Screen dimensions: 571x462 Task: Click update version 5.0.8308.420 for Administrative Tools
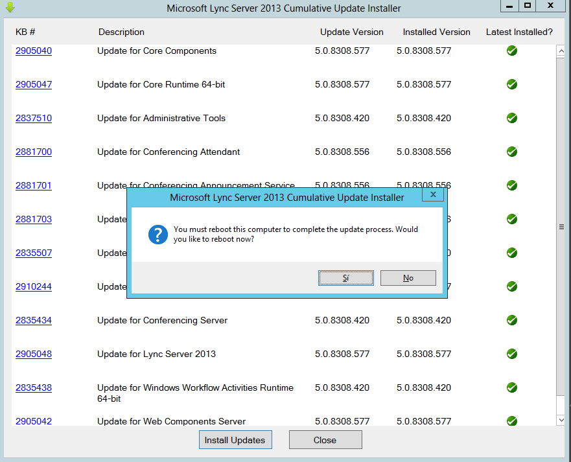point(342,118)
